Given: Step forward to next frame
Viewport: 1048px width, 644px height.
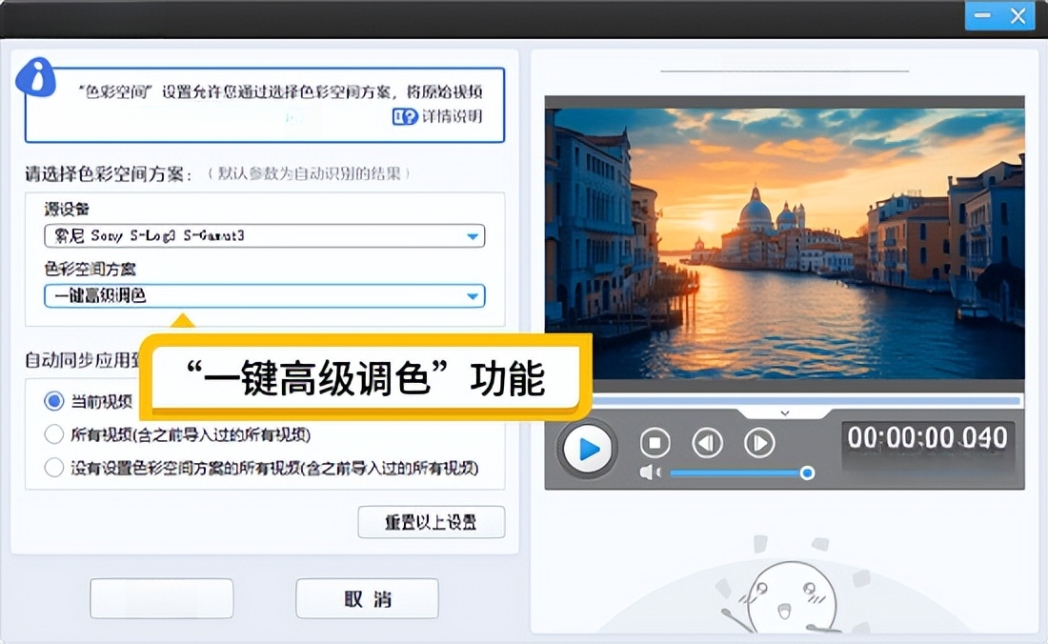Looking at the screenshot, I should tap(759, 443).
